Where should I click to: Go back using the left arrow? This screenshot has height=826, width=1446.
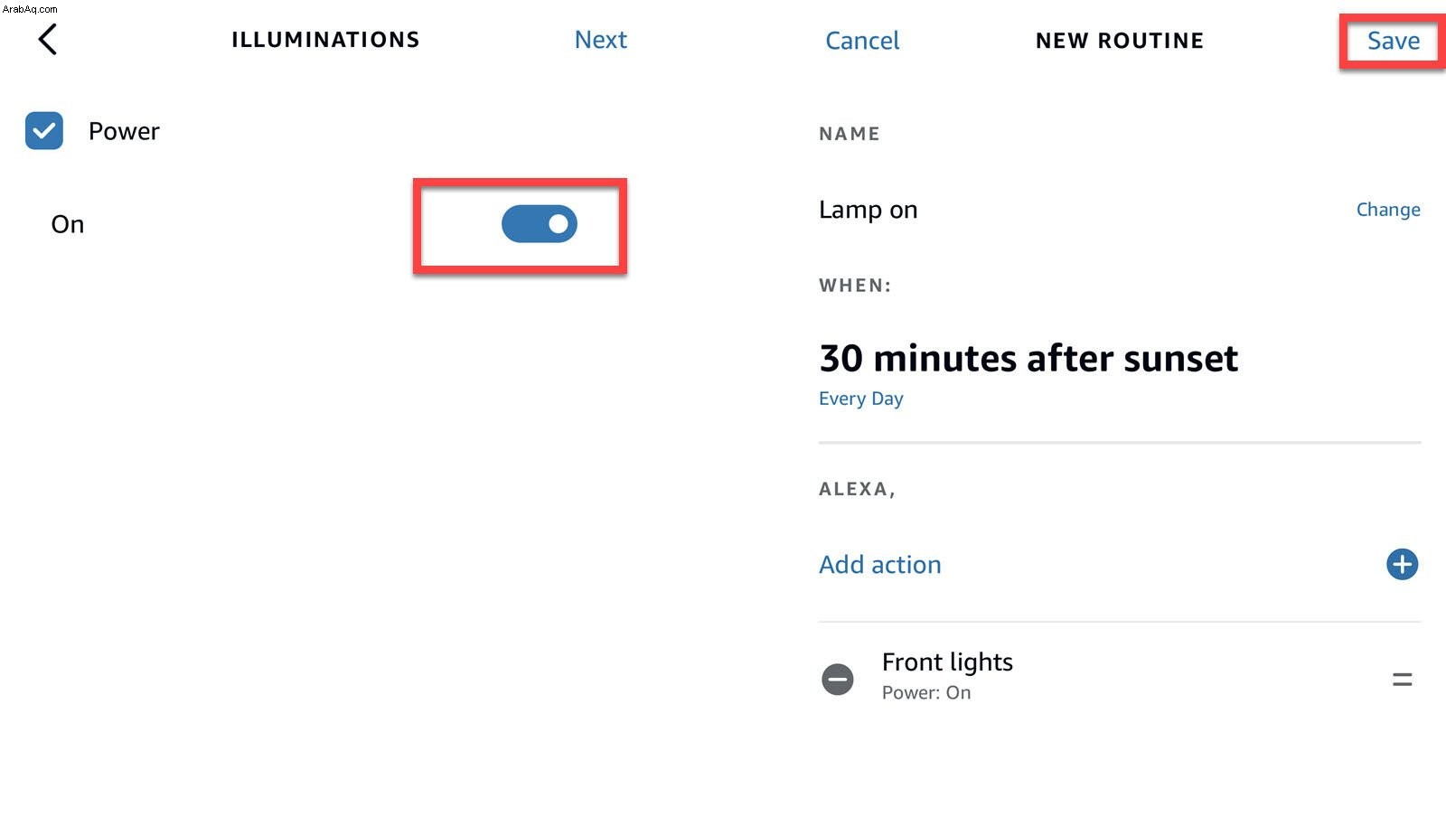pos(48,39)
